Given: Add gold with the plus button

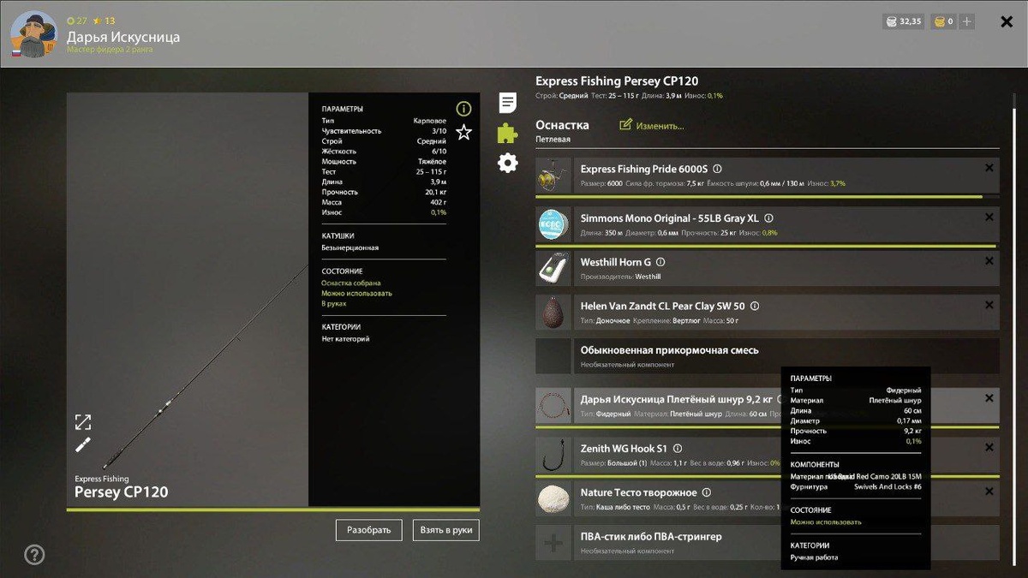Looking at the screenshot, I should [967, 21].
